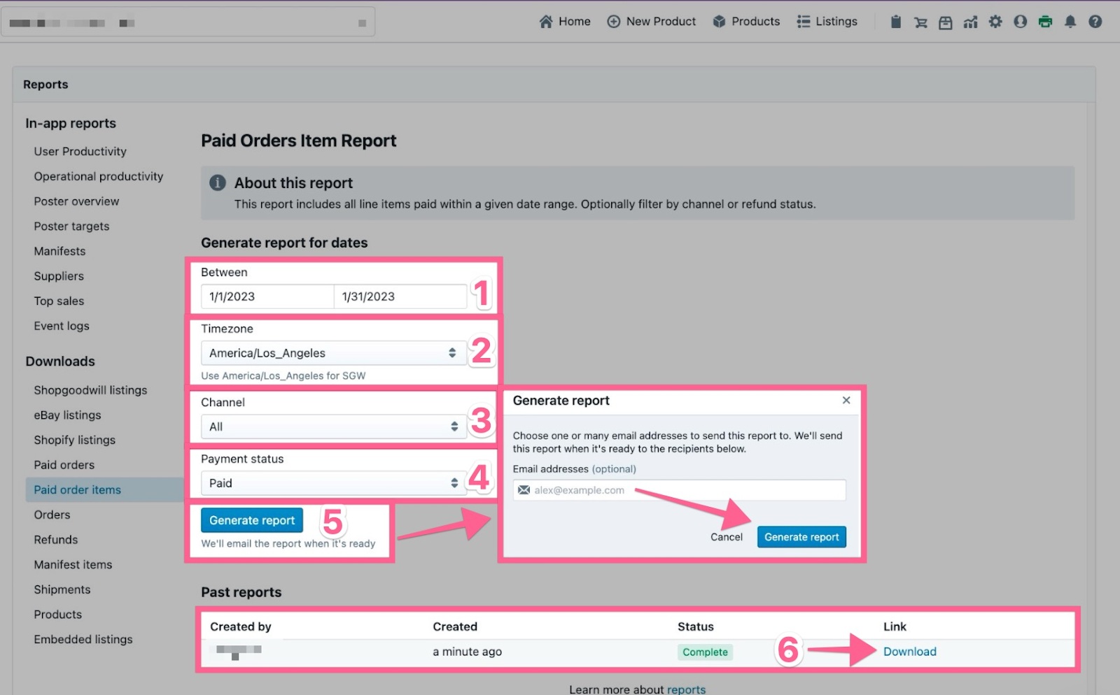1120x695 pixels.
Task: Open the shopping cart icon
Action: [920, 22]
